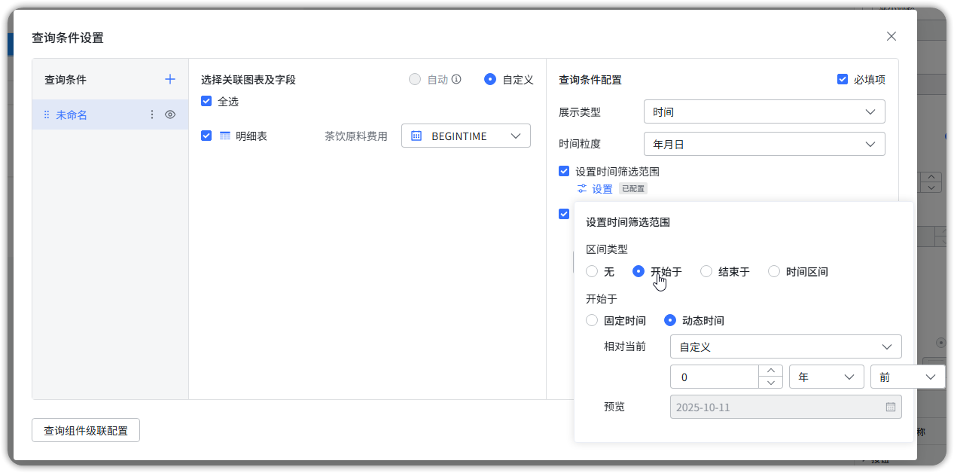Open the 相对当前 自定义 dropdown
The height and width of the screenshot is (473, 954).
[x=785, y=346]
